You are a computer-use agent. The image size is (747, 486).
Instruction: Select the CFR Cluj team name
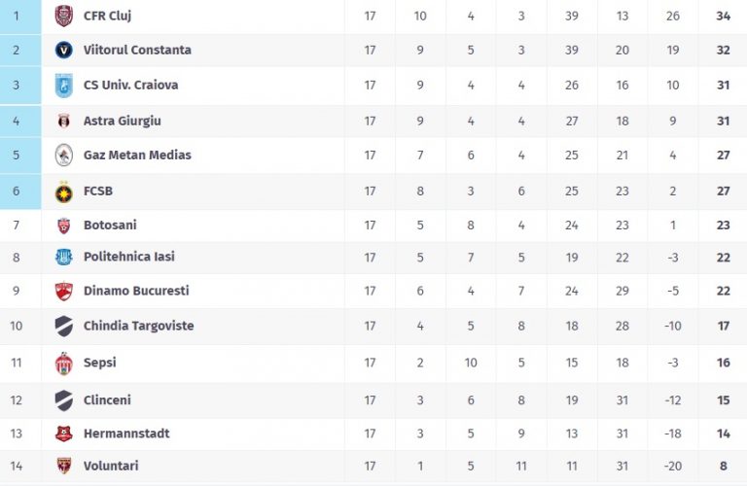click(107, 16)
